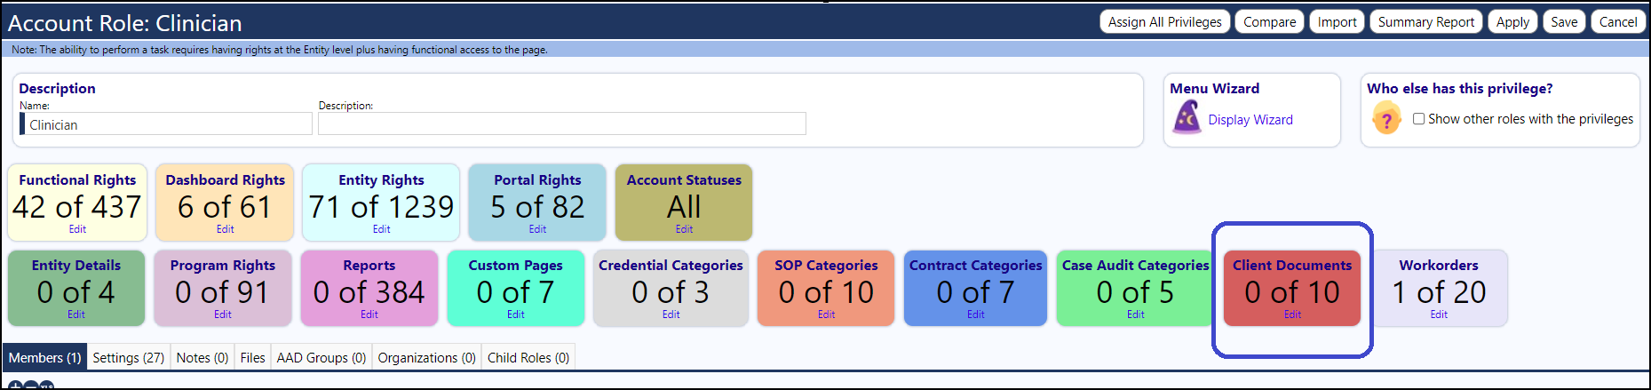Edit Reports 0 of 384

pyautogui.click(x=369, y=314)
